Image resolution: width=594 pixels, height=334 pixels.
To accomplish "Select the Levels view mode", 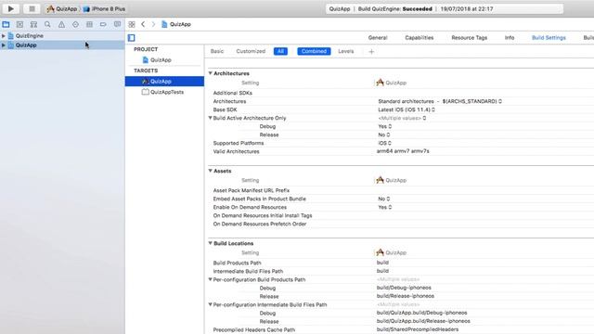I will coord(346,52).
